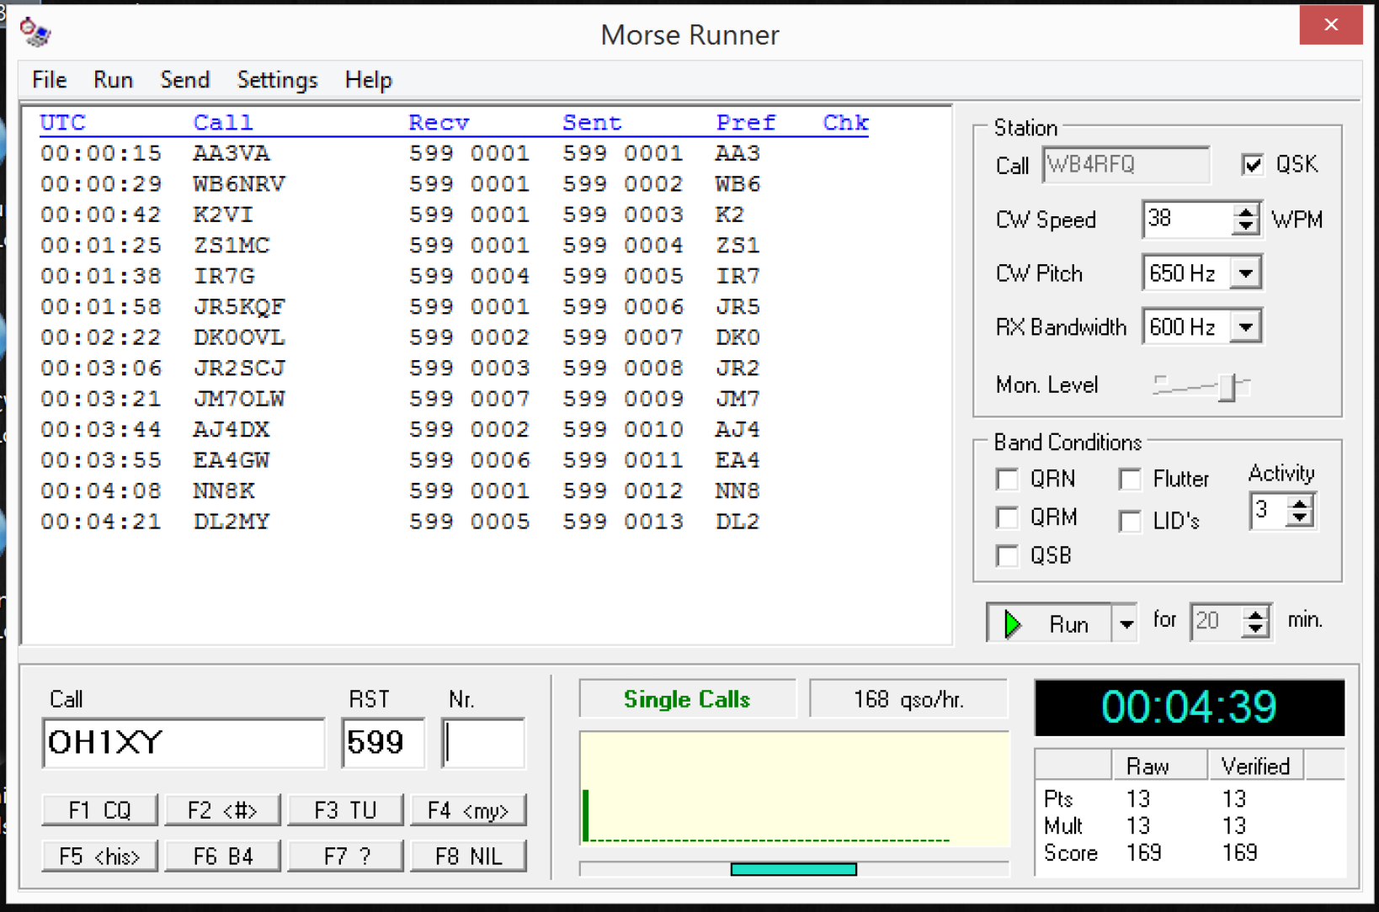
Task: Click the 168 qso/hr. rate panel
Action: tap(908, 699)
